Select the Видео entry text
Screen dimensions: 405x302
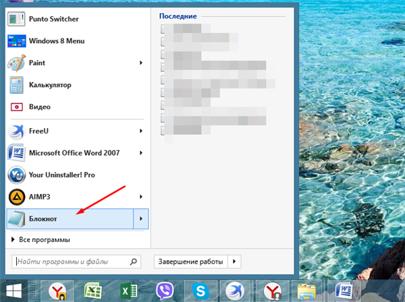(x=40, y=107)
